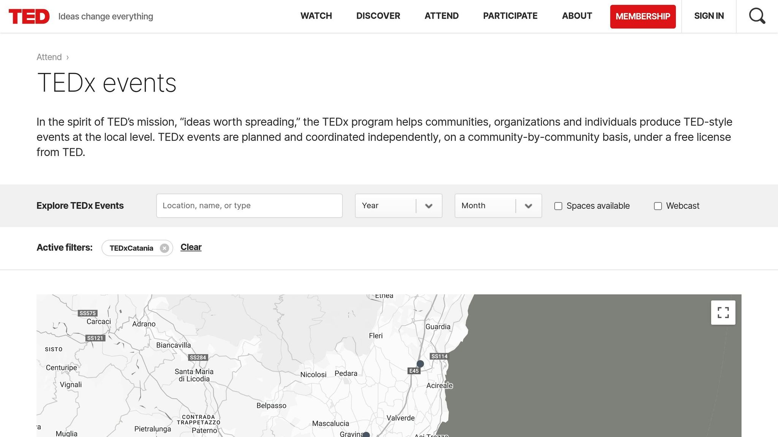Click the Membership button
The image size is (778, 437).
(x=643, y=16)
